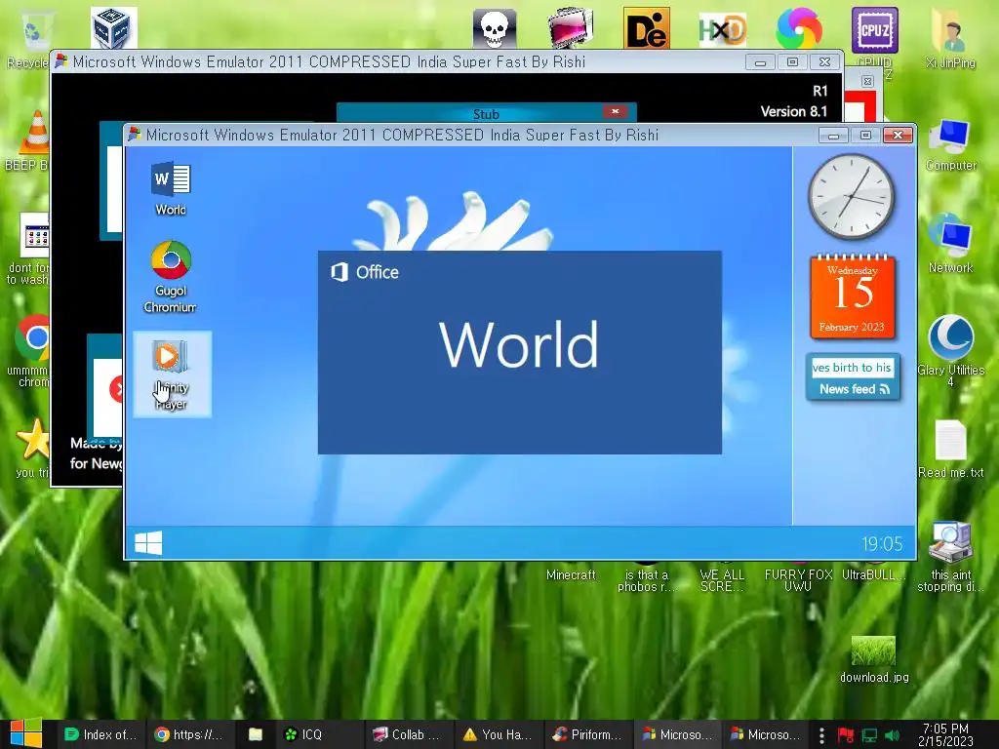999x749 pixels.
Task: Select the FURRY FOX UWU desktop item
Action: (798, 580)
